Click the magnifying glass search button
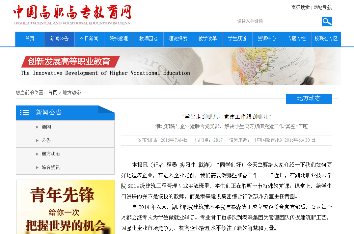 click(x=327, y=21)
